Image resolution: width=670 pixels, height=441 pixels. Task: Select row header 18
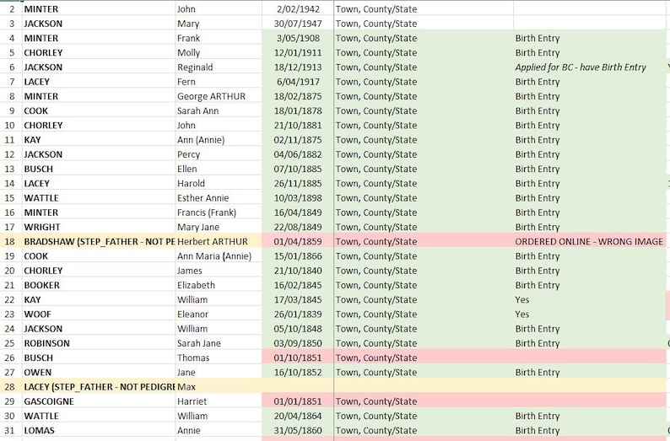11,242
